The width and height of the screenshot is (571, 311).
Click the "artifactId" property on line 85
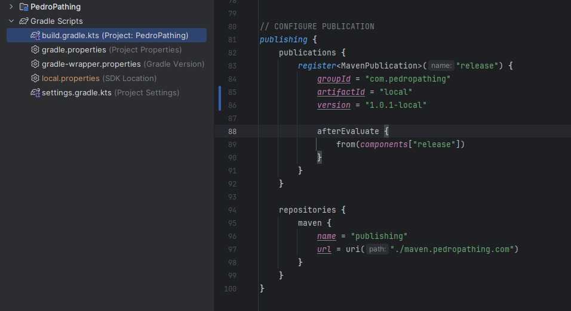pyautogui.click(x=341, y=92)
